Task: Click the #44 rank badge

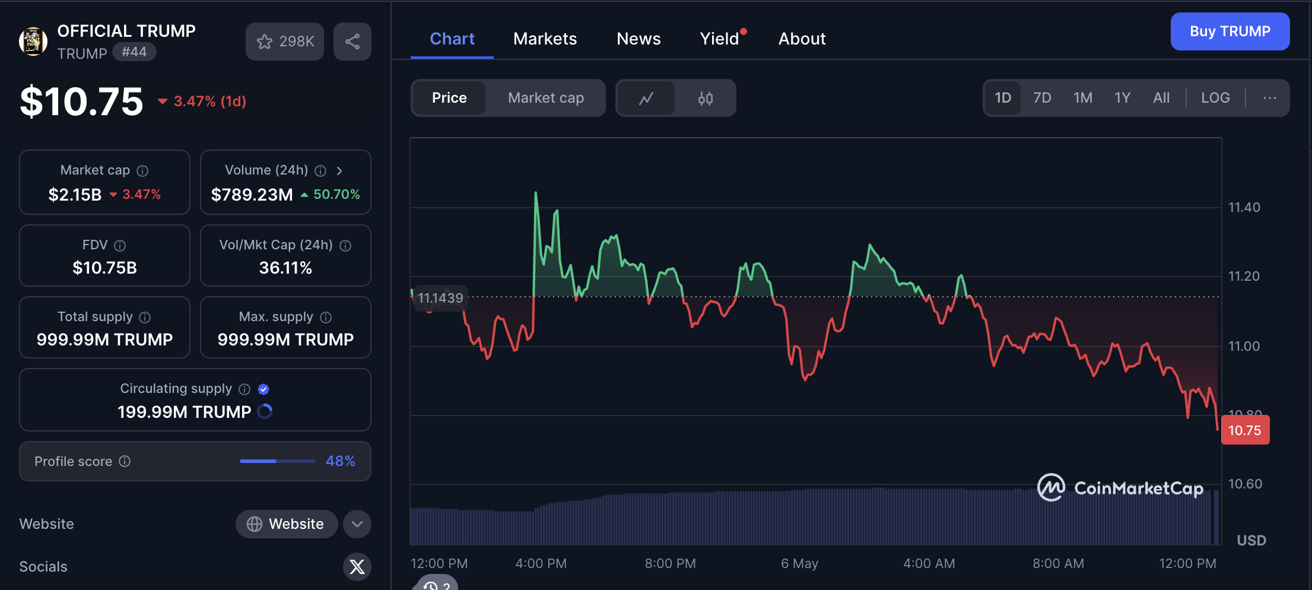Action: pos(134,52)
